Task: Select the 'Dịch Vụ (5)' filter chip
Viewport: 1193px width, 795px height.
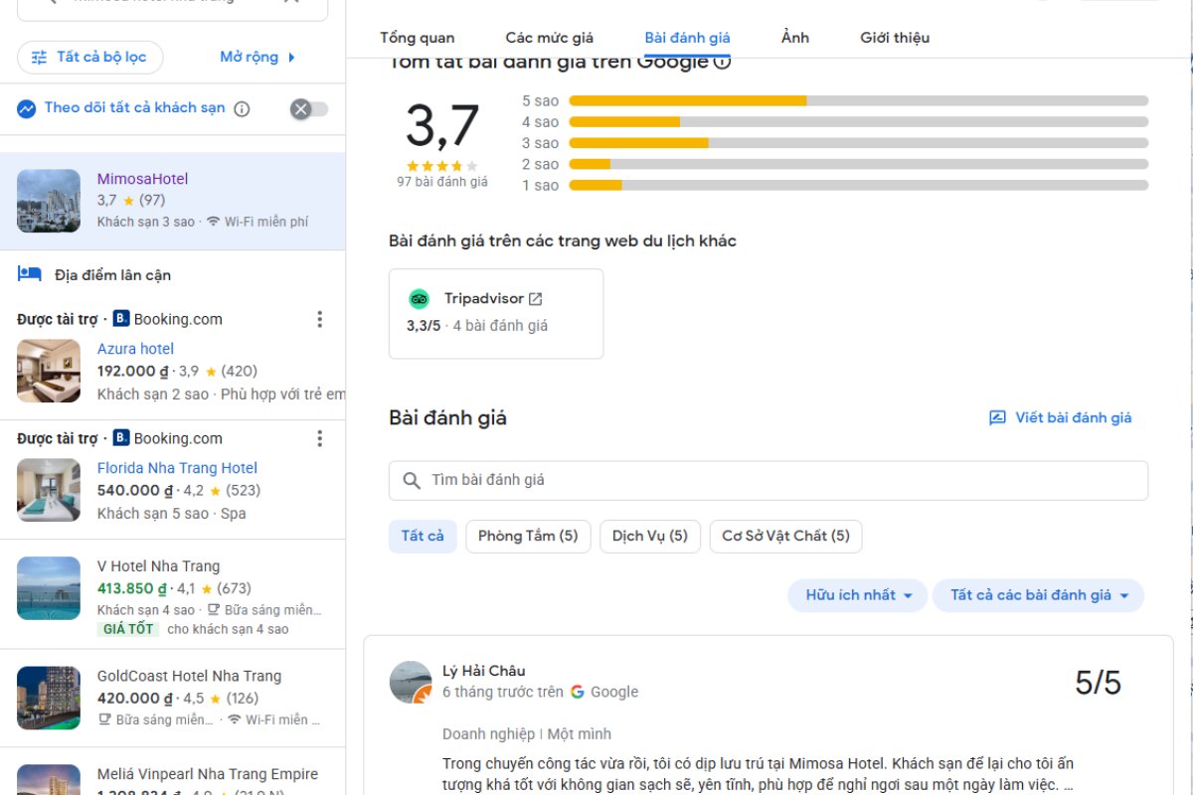Action: point(649,536)
